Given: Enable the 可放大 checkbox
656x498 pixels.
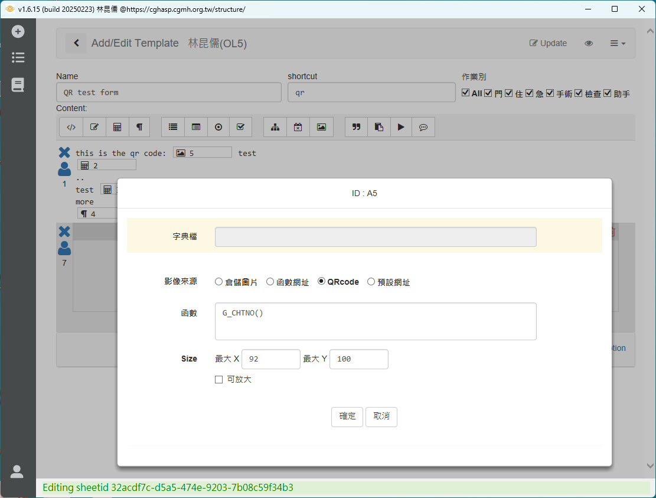Looking at the screenshot, I should (x=219, y=379).
